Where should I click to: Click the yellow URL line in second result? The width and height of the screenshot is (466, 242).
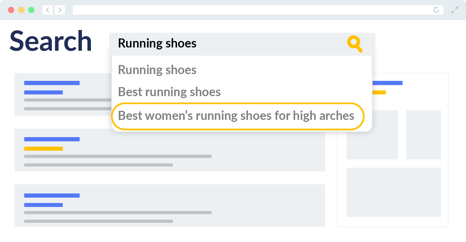click(43, 148)
